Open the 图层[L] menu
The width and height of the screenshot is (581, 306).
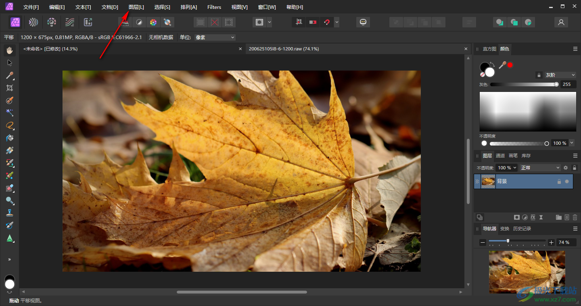[x=136, y=7]
